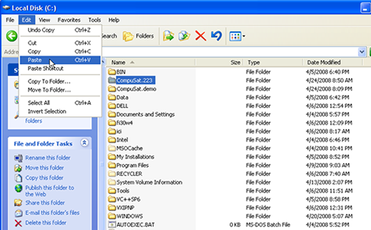Select the VXIPNP folder icon
371x230 pixels.
[112, 208]
